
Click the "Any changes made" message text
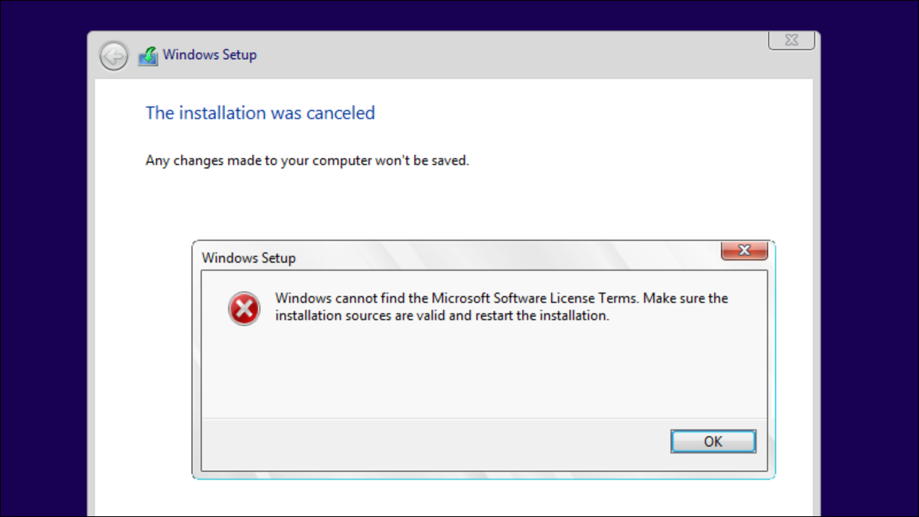pos(306,161)
